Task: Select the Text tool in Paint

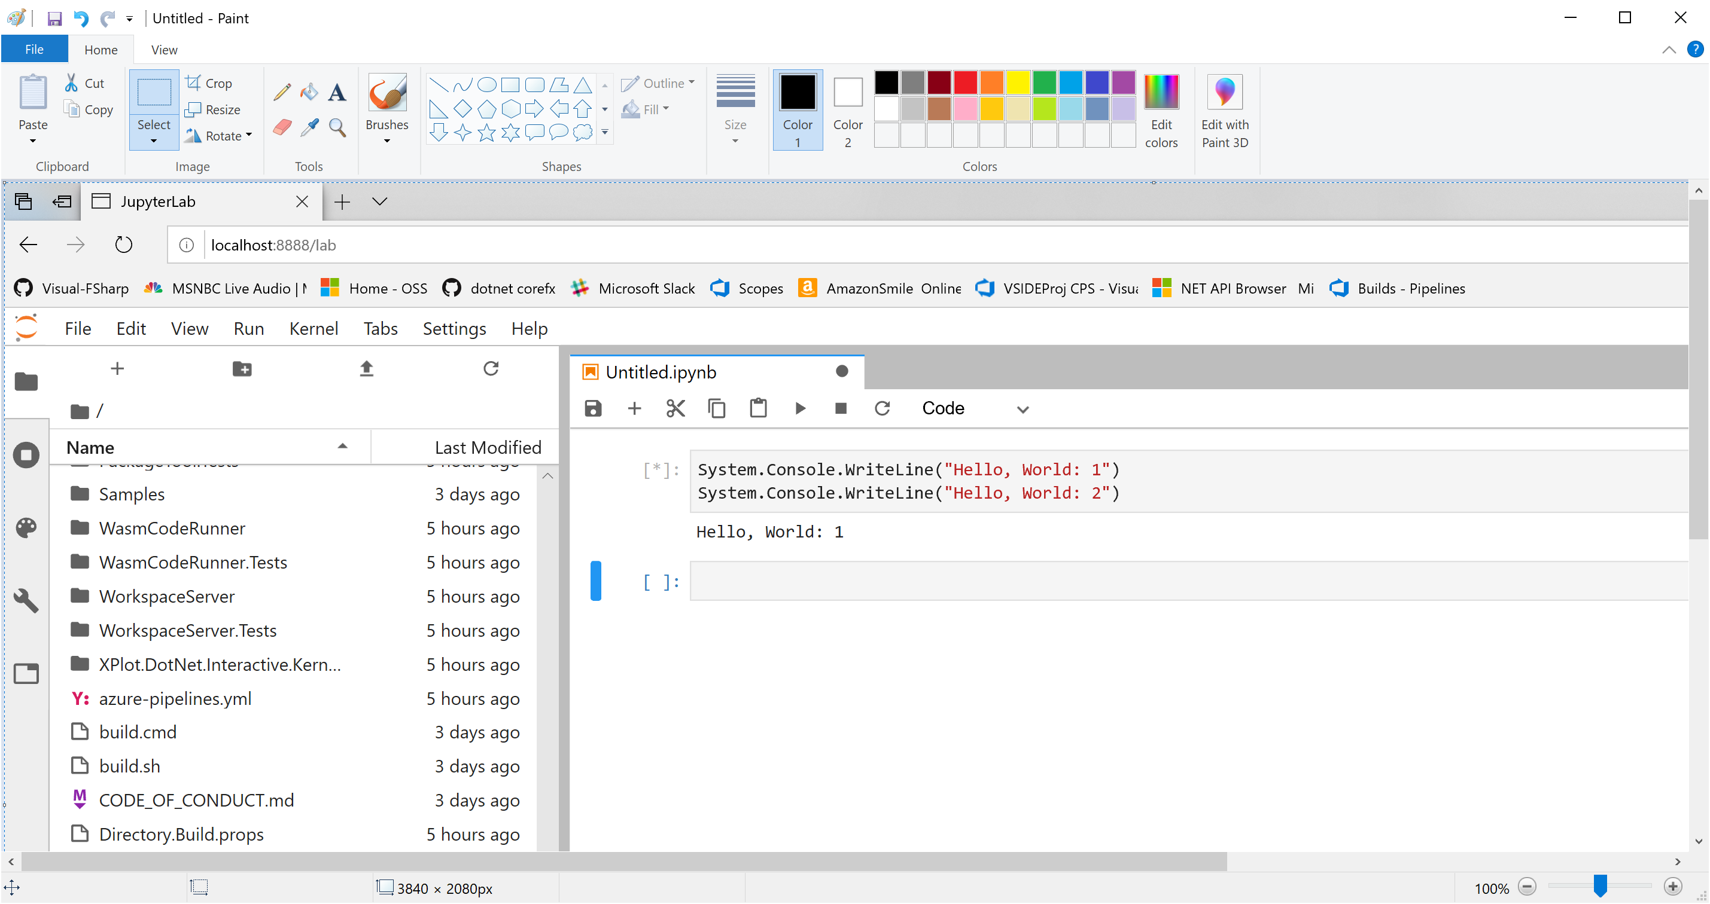Action: point(337,92)
